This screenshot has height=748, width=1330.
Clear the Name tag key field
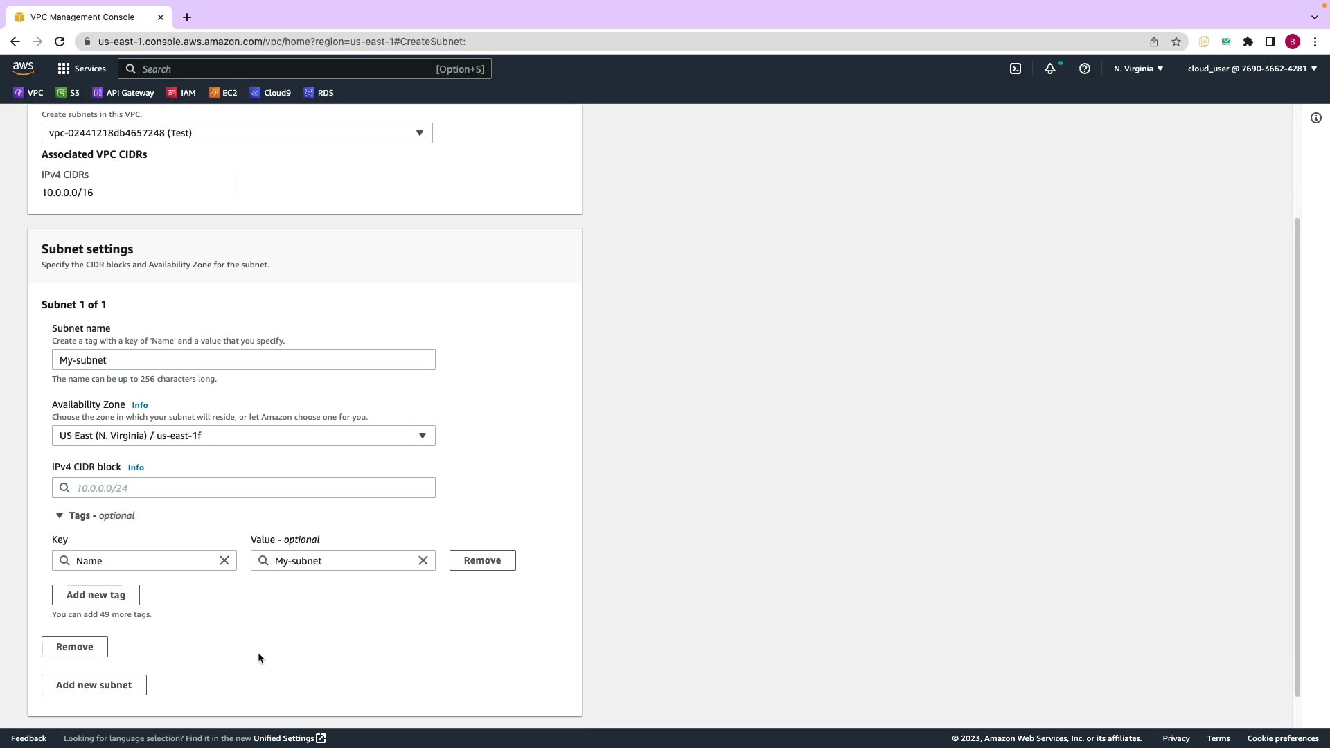coord(224,560)
